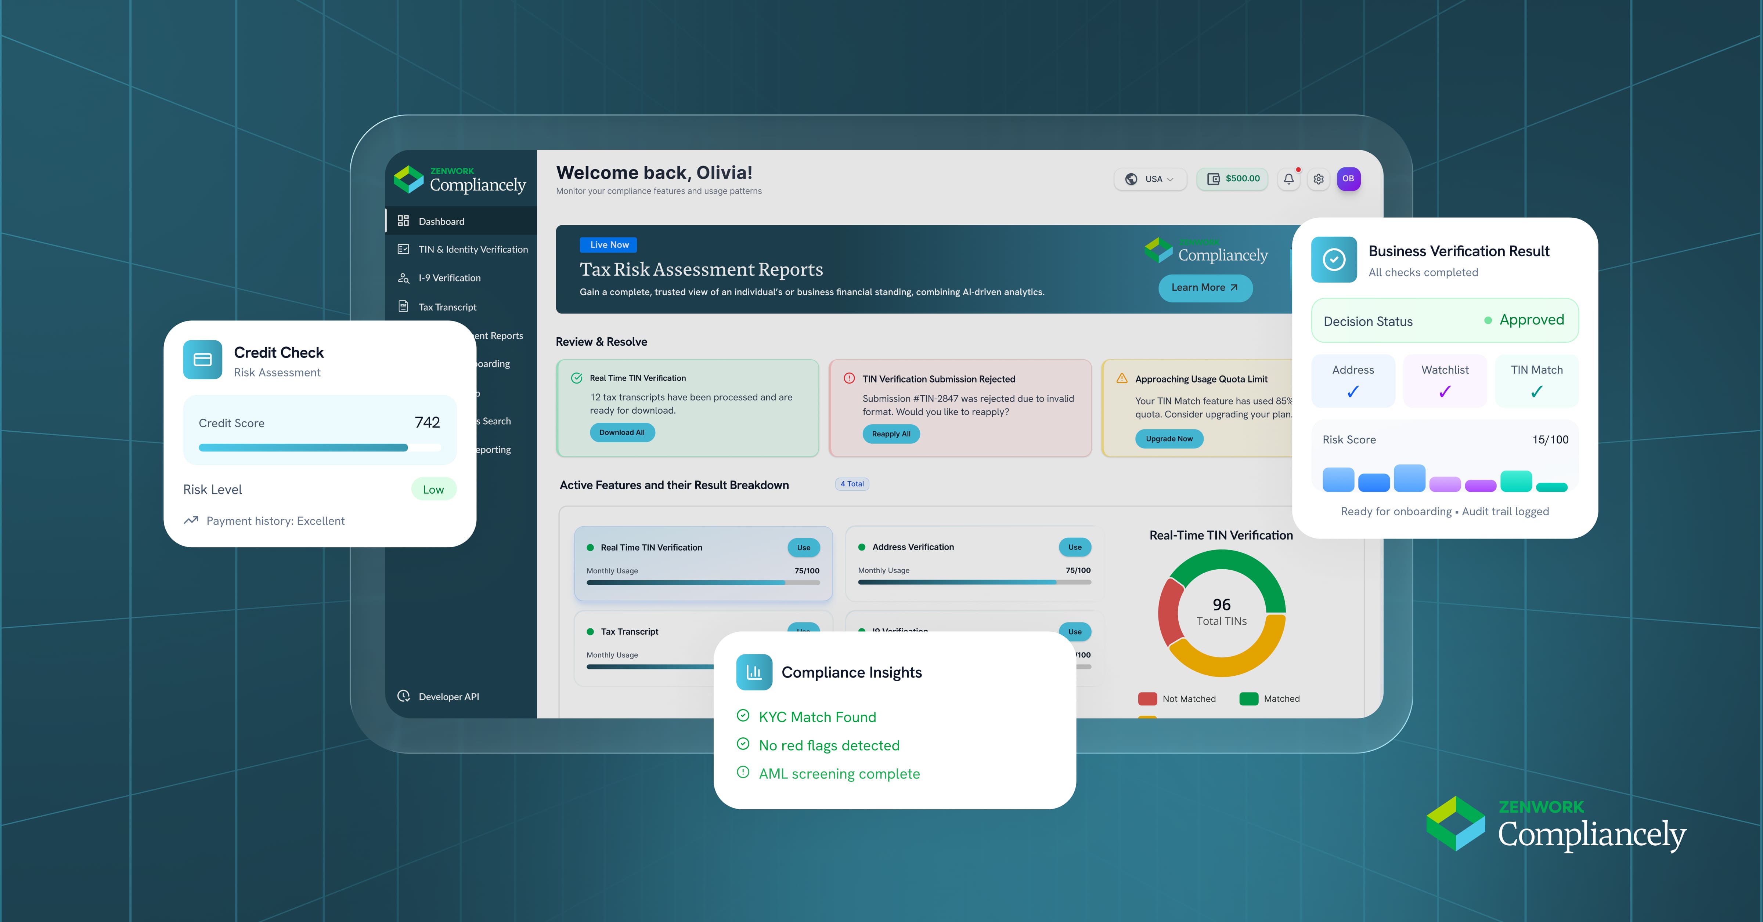Toggle the Address verification checkmark
Image resolution: width=1763 pixels, height=922 pixels.
(x=1353, y=391)
